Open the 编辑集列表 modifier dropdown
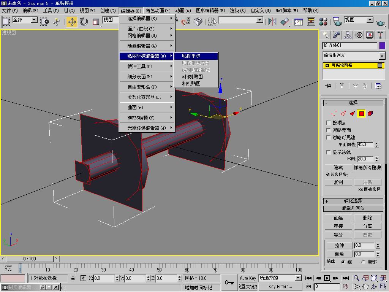The height and width of the screenshot is (292, 389). (x=382, y=56)
